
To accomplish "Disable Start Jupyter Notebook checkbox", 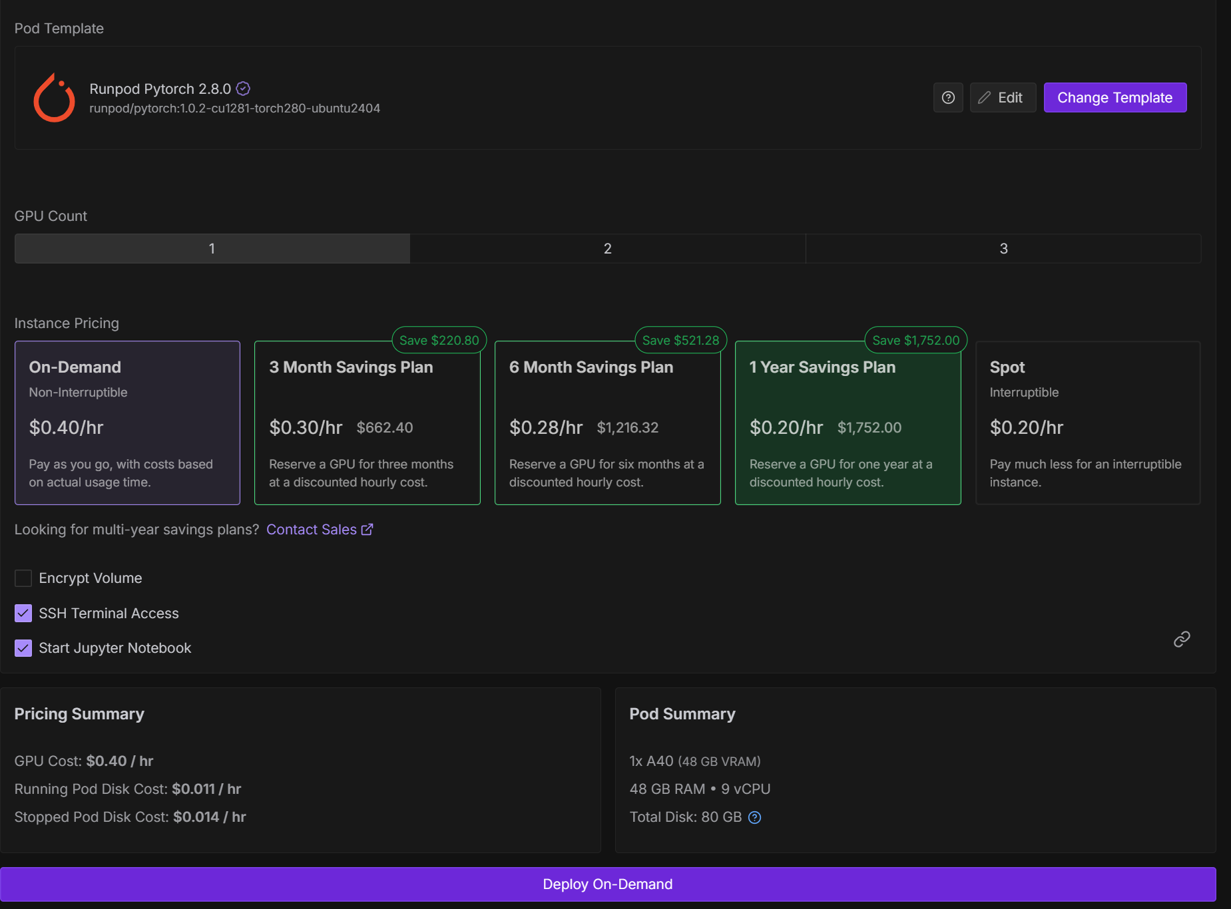I will (x=23, y=648).
